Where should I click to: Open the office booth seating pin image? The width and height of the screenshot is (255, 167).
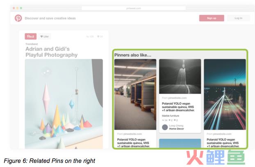(135, 94)
